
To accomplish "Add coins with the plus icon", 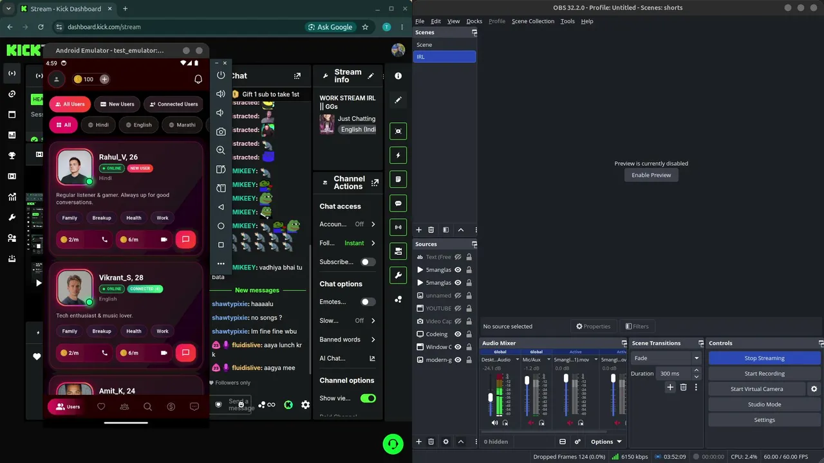I will tap(104, 79).
